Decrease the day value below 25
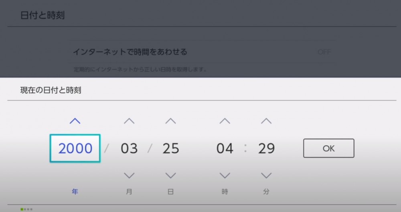 click(171, 175)
